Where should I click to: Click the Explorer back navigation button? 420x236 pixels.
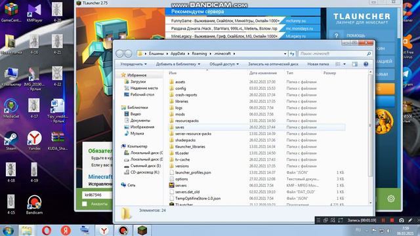coord(119,54)
